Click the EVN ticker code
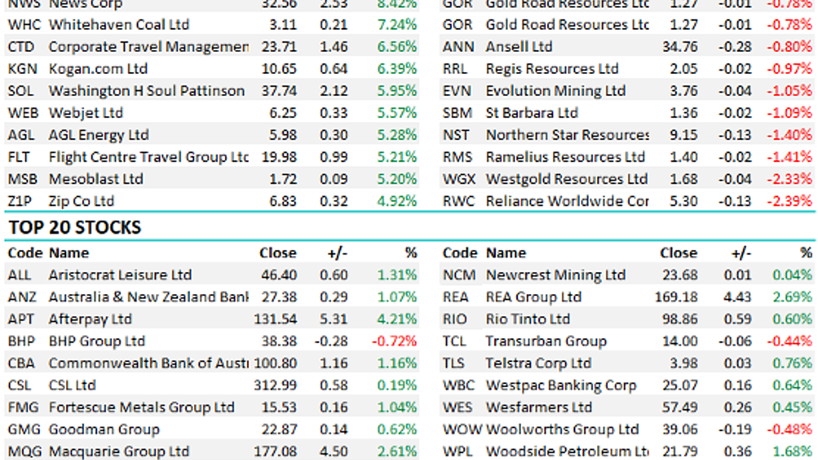 [457, 91]
